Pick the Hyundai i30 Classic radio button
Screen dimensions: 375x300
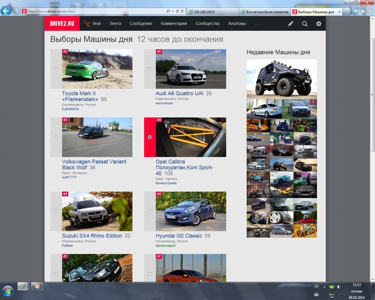point(150,211)
